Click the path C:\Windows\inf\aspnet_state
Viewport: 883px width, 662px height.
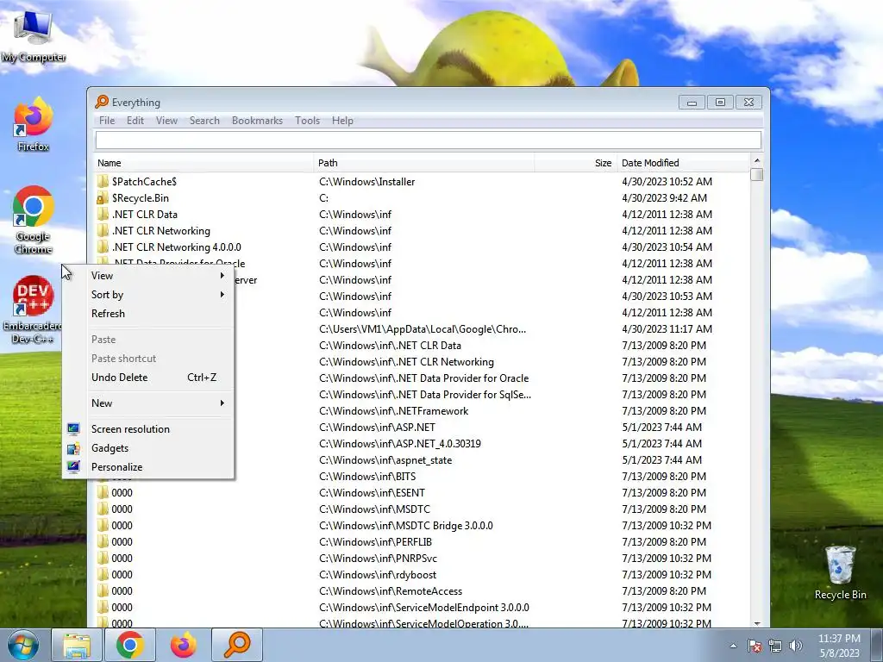coord(385,460)
